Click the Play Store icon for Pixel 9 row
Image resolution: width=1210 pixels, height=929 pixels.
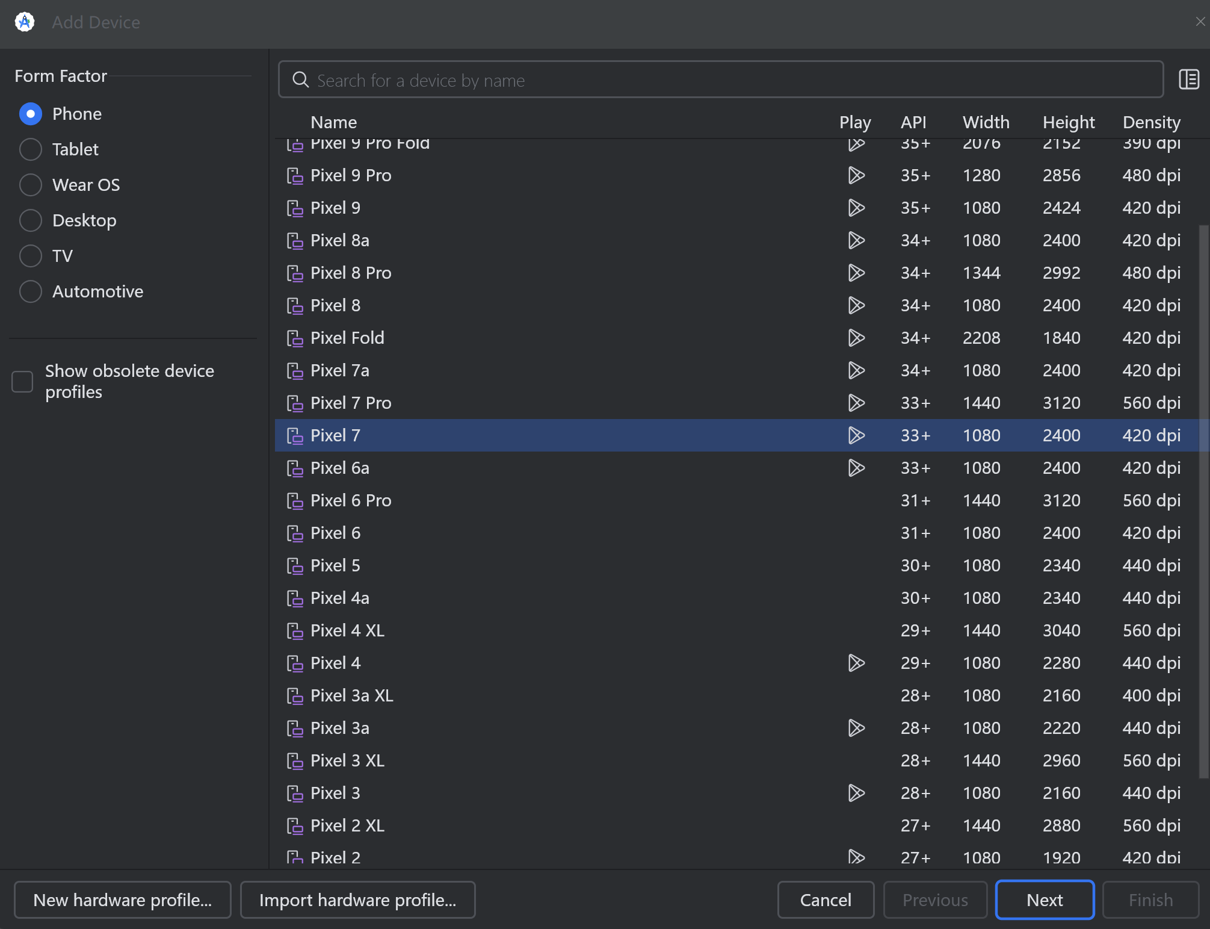pyautogui.click(x=856, y=208)
